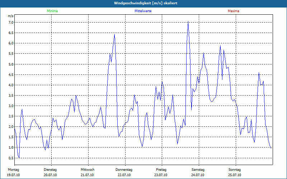287x179 pixels.
Task: Click the Dienstag day label
Action: pos(50,170)
